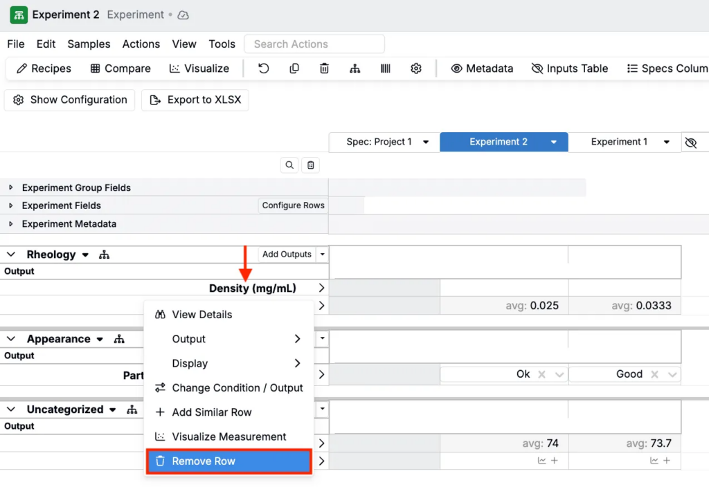
Task: Click the trash delete icon in toolbar
Action: tap(324, 68)
